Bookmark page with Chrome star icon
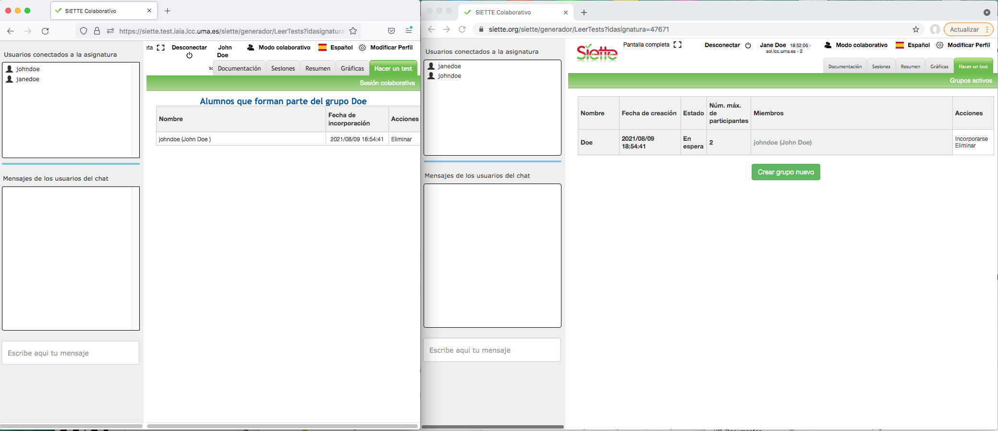Screen dimensions: 998x431 pyautogui.click(x=916, y=29)
